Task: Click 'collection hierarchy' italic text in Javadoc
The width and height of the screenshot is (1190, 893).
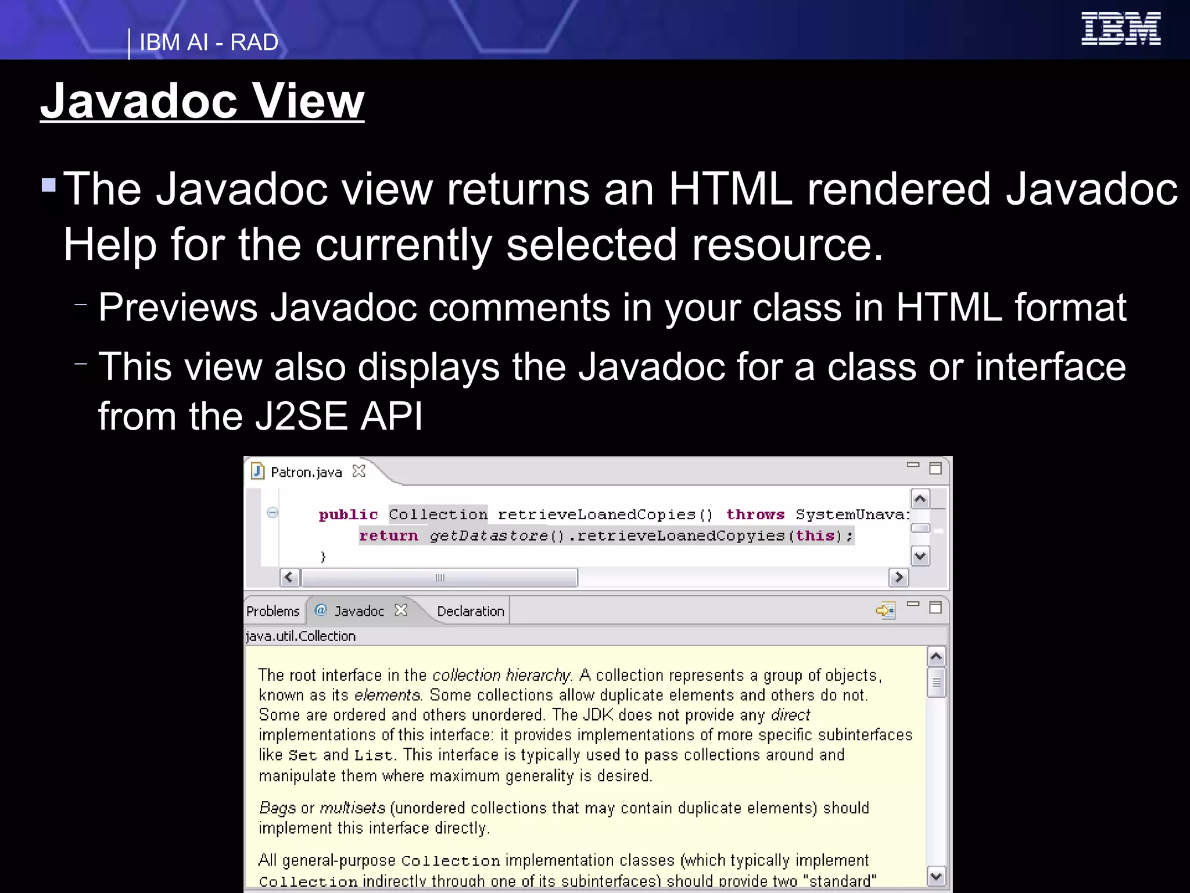Action: tap(503, 675)
